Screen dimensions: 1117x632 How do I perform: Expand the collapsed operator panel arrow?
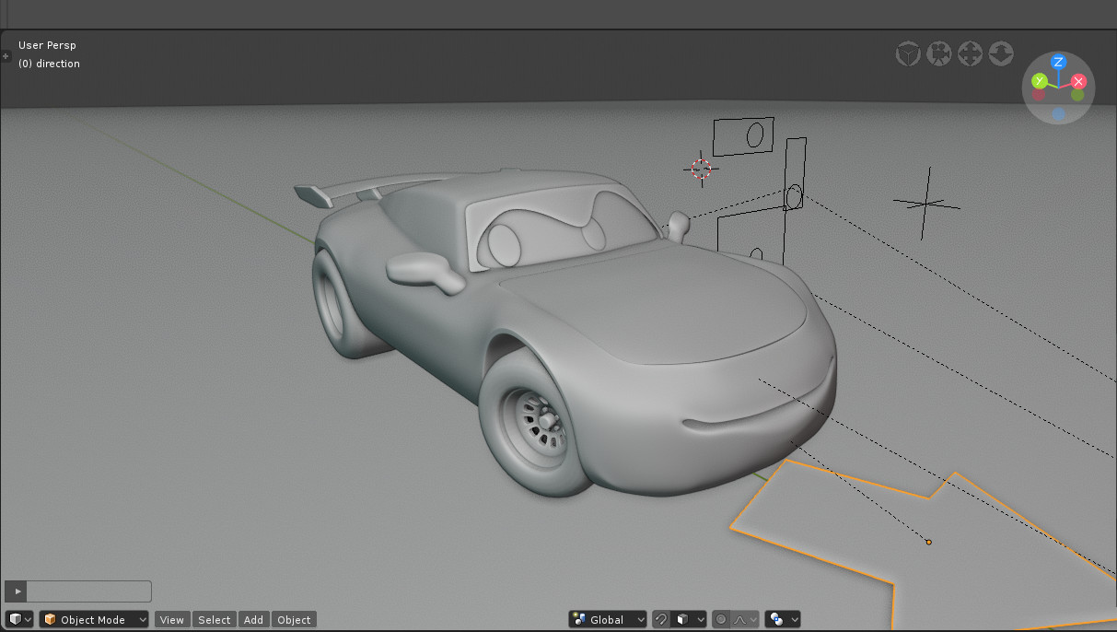[x=17, y=591]
